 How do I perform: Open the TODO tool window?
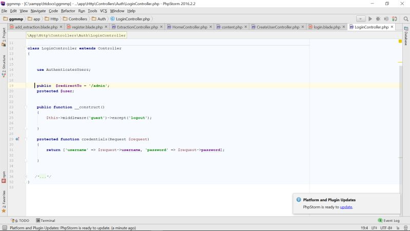(20, 221)
